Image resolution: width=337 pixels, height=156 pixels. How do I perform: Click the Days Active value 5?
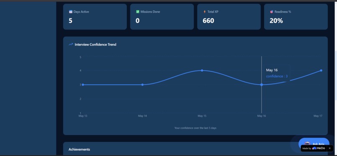[71, 21]
